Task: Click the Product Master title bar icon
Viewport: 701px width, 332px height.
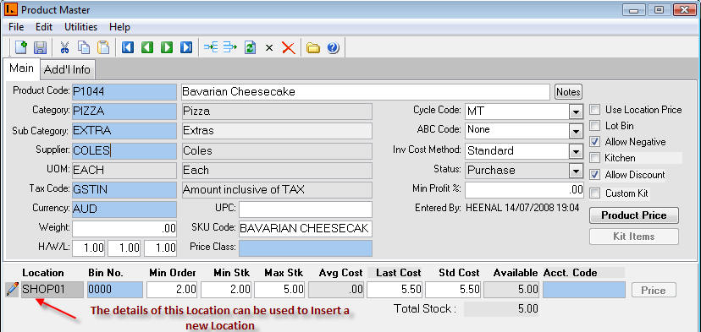Action: (x=10, y=9)
